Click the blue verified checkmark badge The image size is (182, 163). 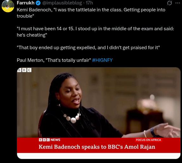[38, 3]
